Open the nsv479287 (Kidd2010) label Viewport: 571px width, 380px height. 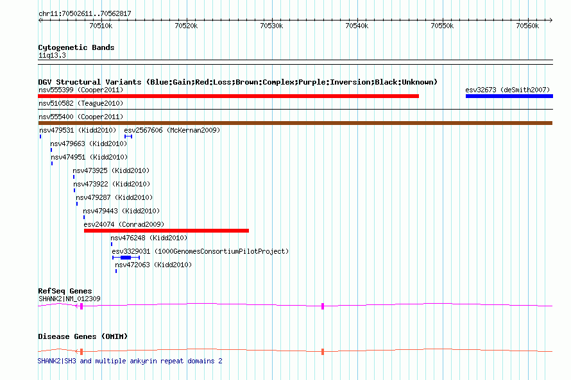click(114, 197)
